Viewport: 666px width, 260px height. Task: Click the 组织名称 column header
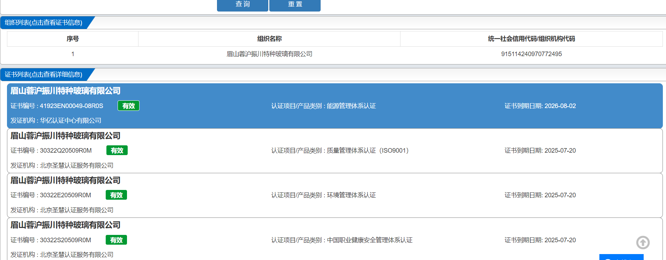pos(269,39)
